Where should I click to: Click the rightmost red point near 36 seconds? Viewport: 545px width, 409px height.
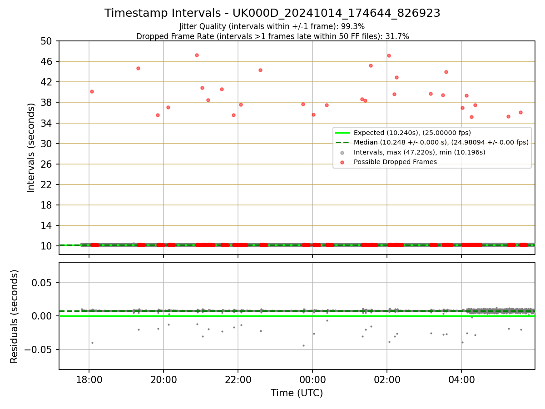point(520,112)
